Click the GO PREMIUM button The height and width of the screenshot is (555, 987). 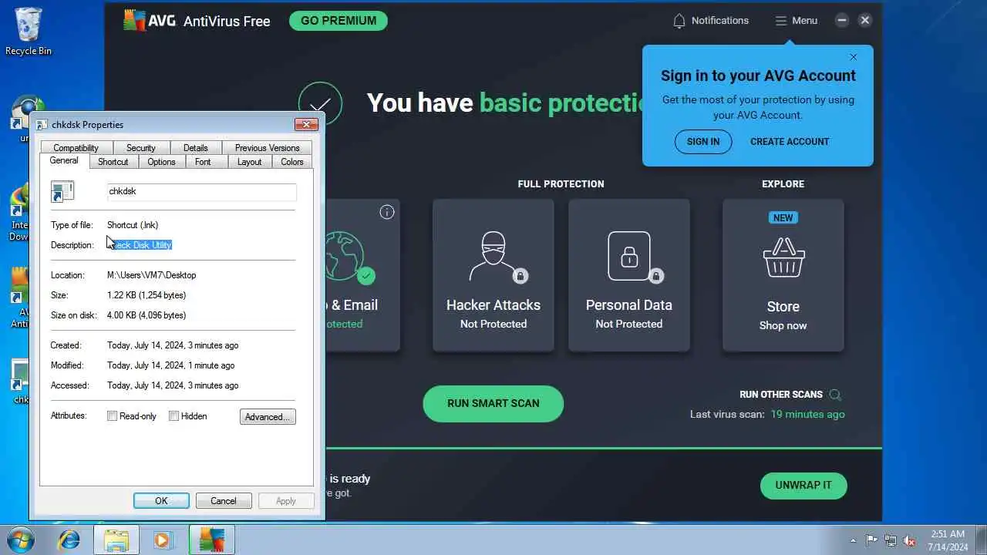click(338, 21)
